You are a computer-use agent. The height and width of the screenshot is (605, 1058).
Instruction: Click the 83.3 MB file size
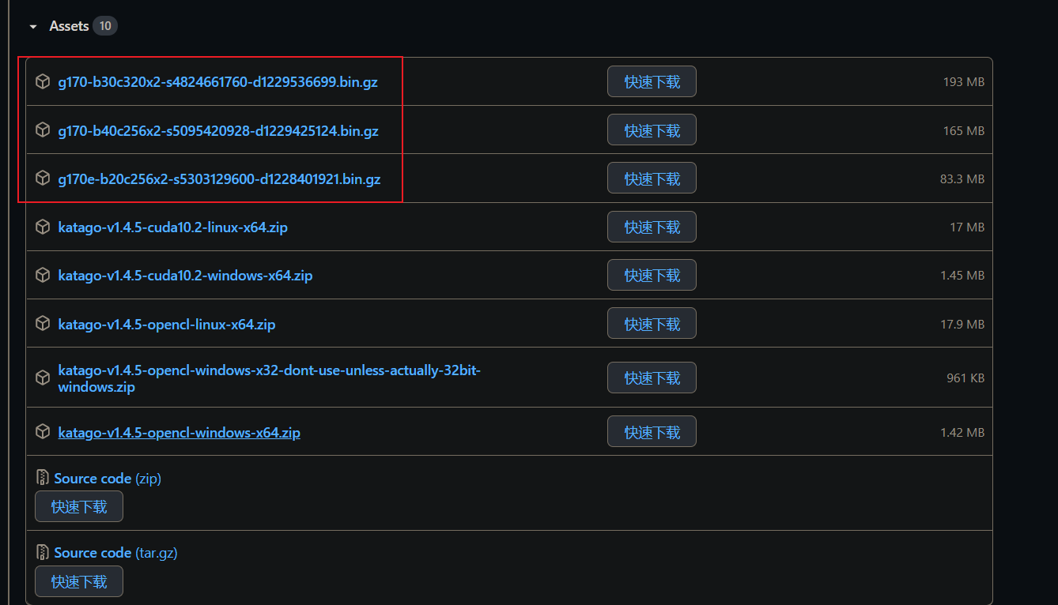click(962, 179)
